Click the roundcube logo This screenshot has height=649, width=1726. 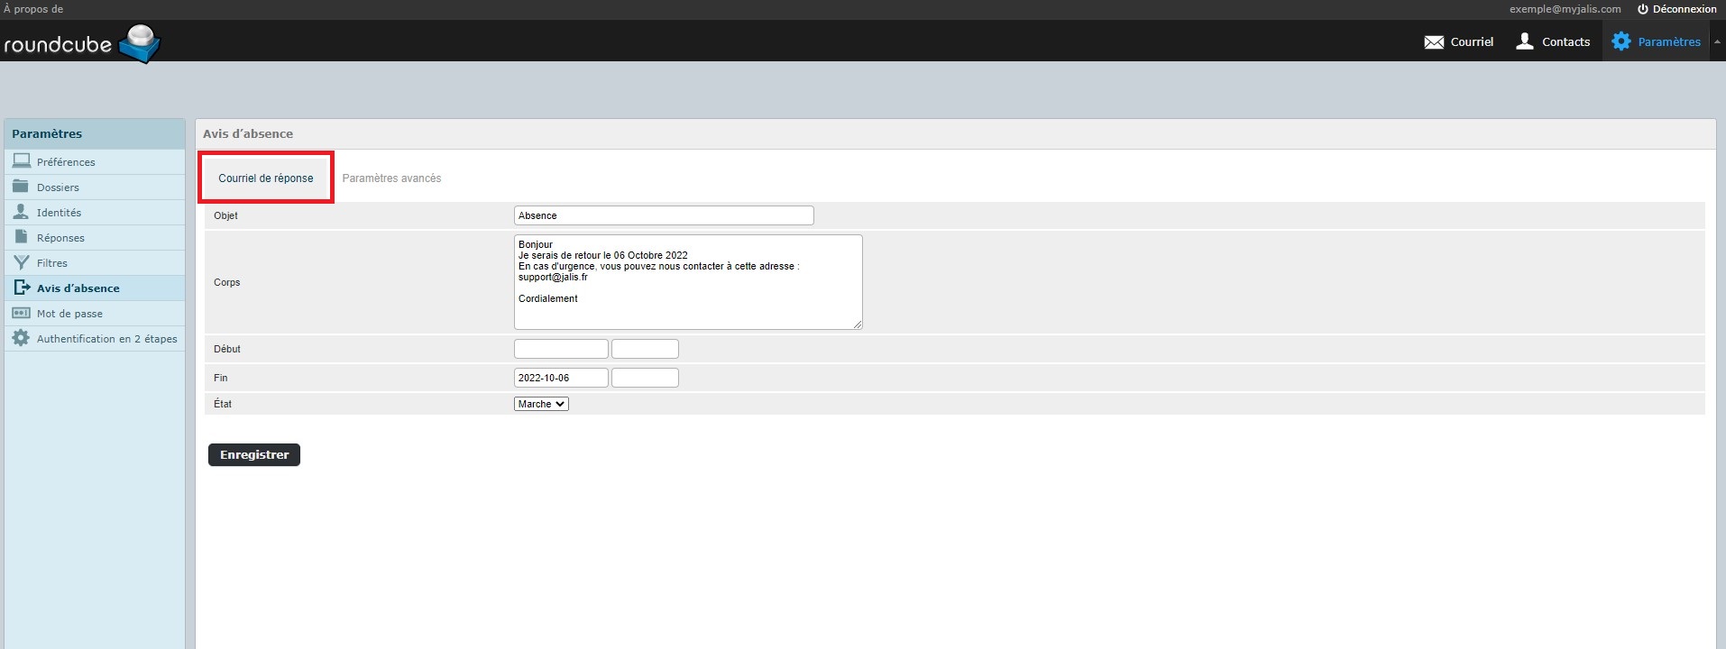81,43
